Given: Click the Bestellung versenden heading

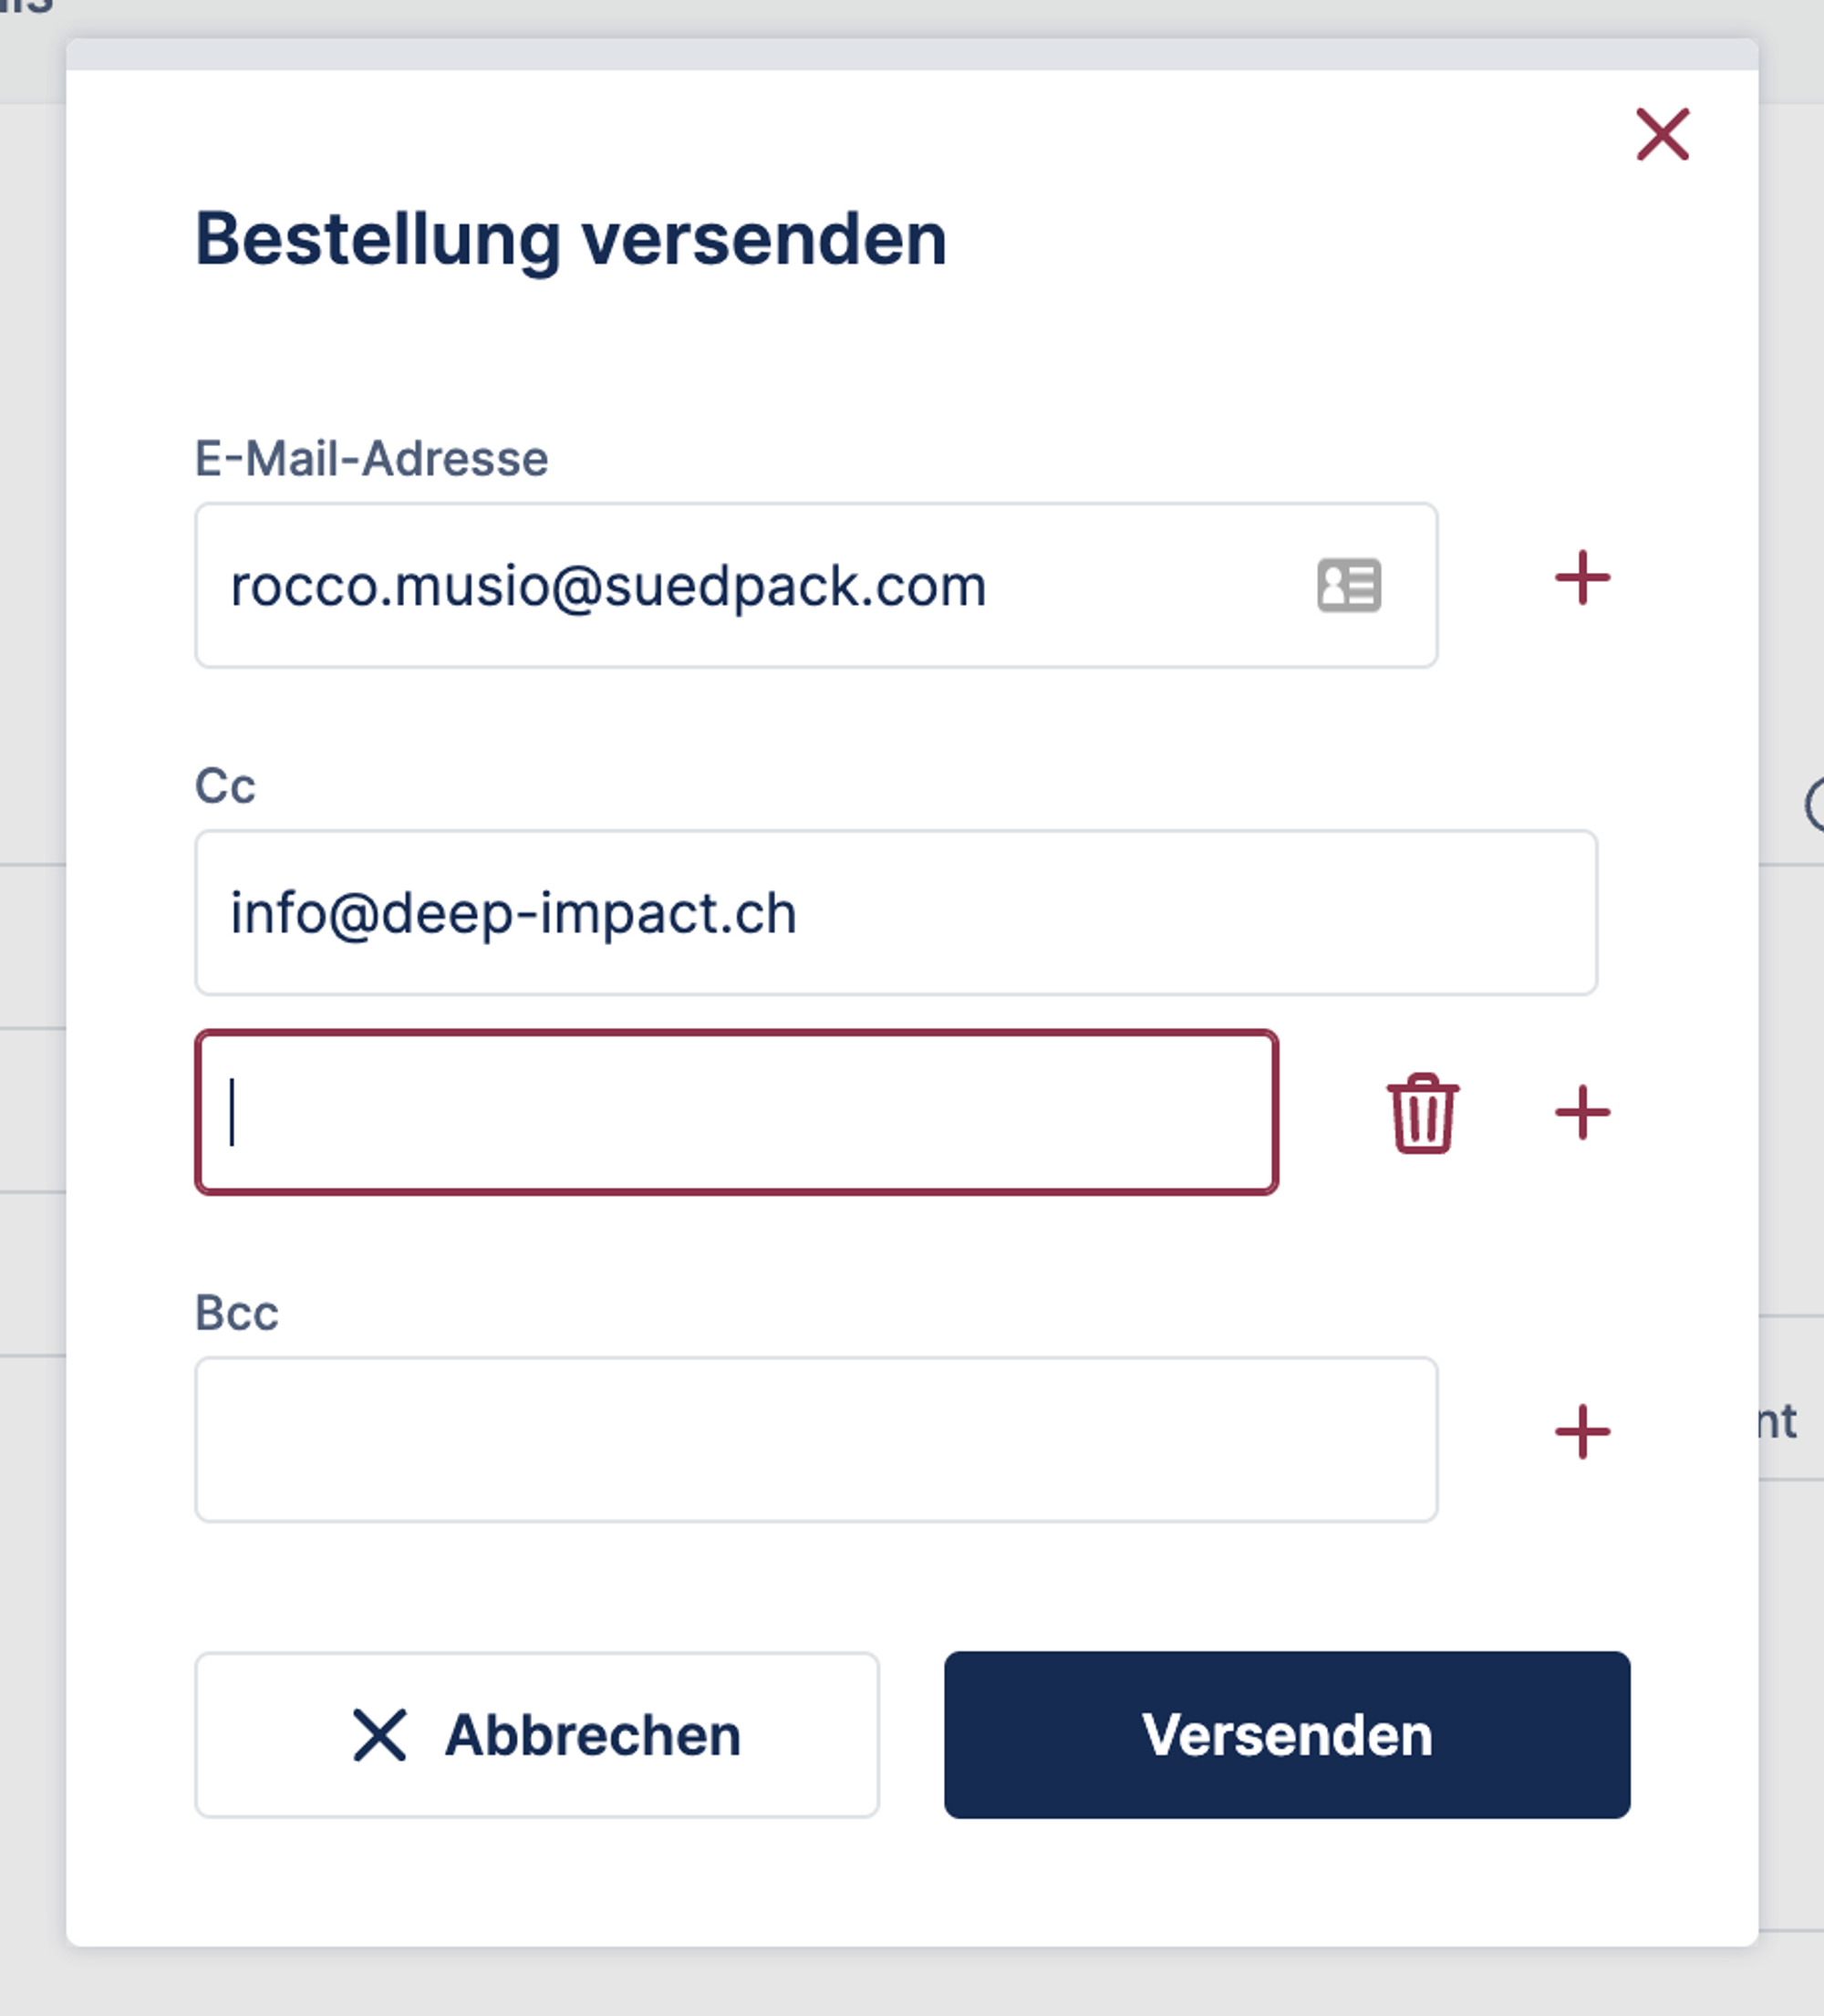Looking at the screenshot, I should click(x=570, y=240).
